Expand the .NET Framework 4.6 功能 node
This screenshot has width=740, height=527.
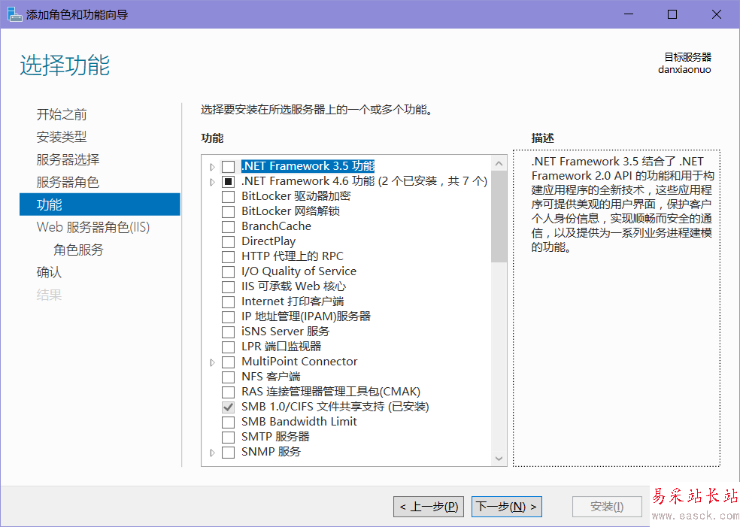(x=212, y=182)
